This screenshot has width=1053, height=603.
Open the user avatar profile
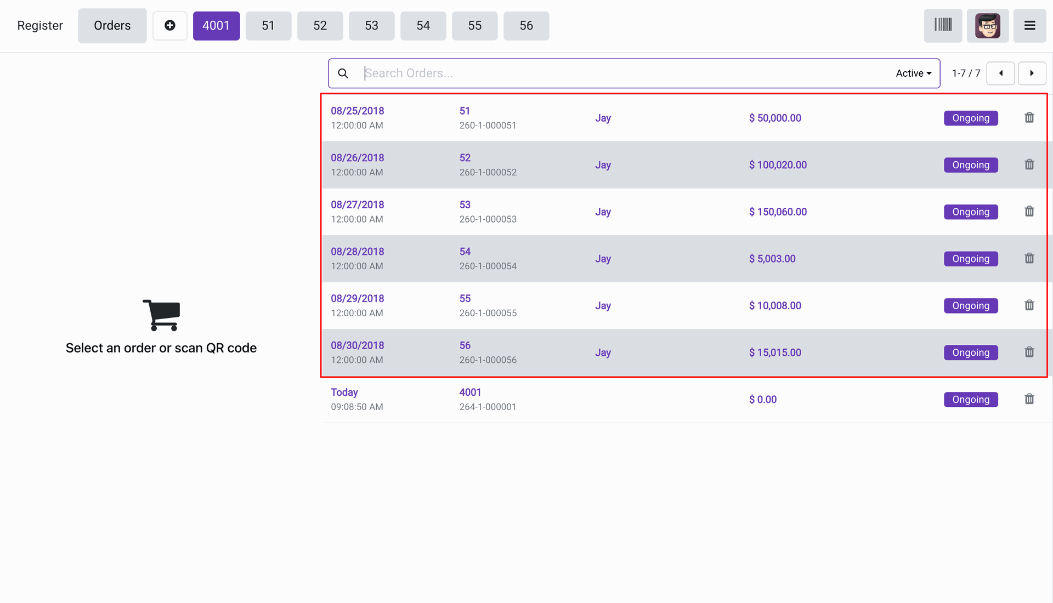[x=988, y=25]
